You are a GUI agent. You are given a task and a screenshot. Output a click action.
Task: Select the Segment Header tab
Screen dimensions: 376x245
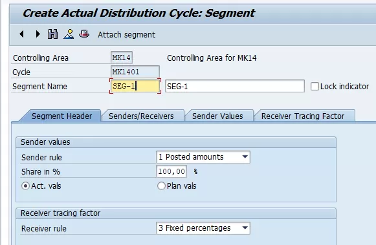coord(61,116)
